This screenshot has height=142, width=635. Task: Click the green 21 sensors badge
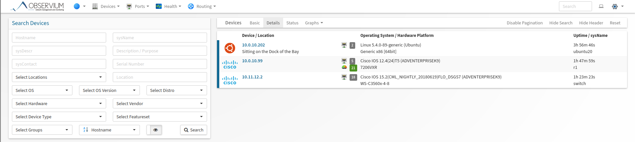point(353,68)
